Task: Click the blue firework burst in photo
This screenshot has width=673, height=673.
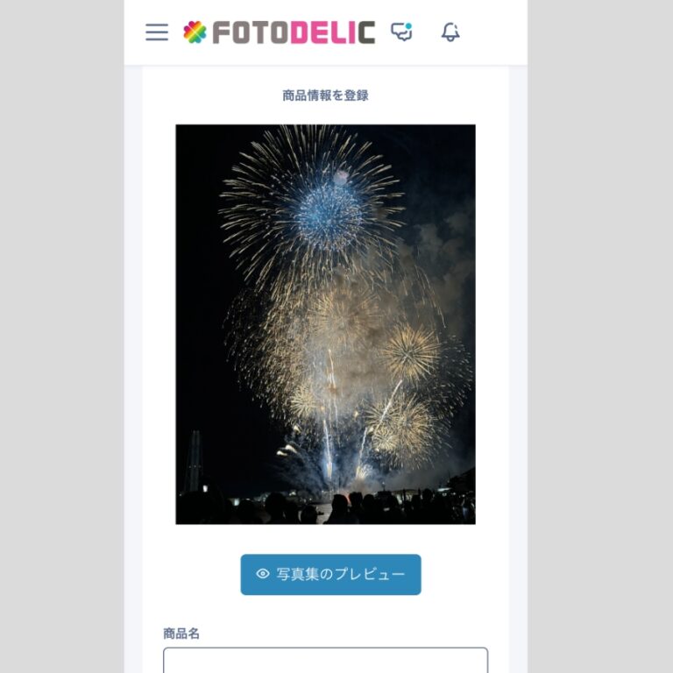Action: 329,213
